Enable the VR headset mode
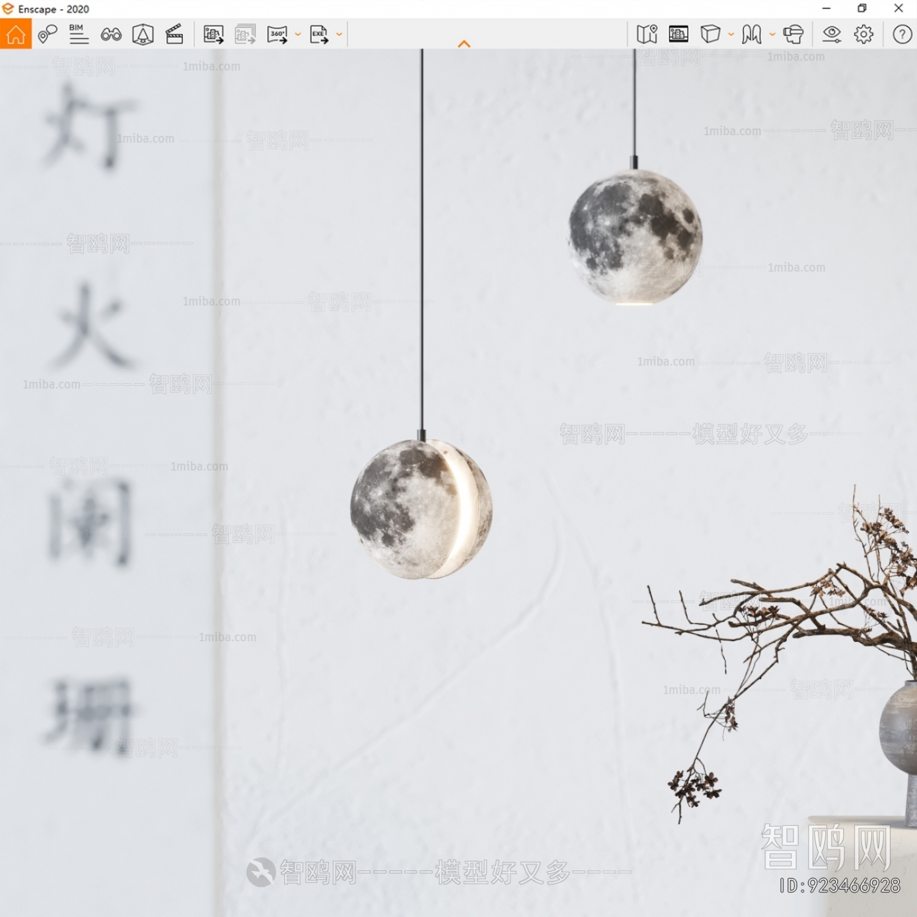Viewport: 917px width, 917px height. [794, 34]
